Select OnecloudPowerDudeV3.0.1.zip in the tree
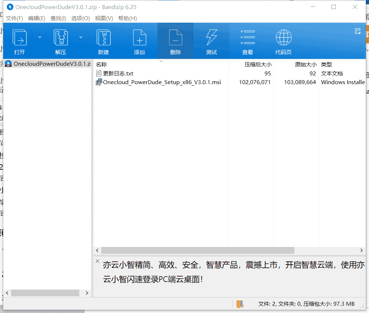This screenshot has height=313, width=369. click(x=48, y=64)
